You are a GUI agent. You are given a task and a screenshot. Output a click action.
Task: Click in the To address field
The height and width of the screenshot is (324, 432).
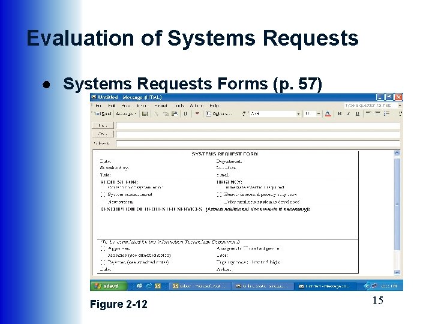[258, 125]
